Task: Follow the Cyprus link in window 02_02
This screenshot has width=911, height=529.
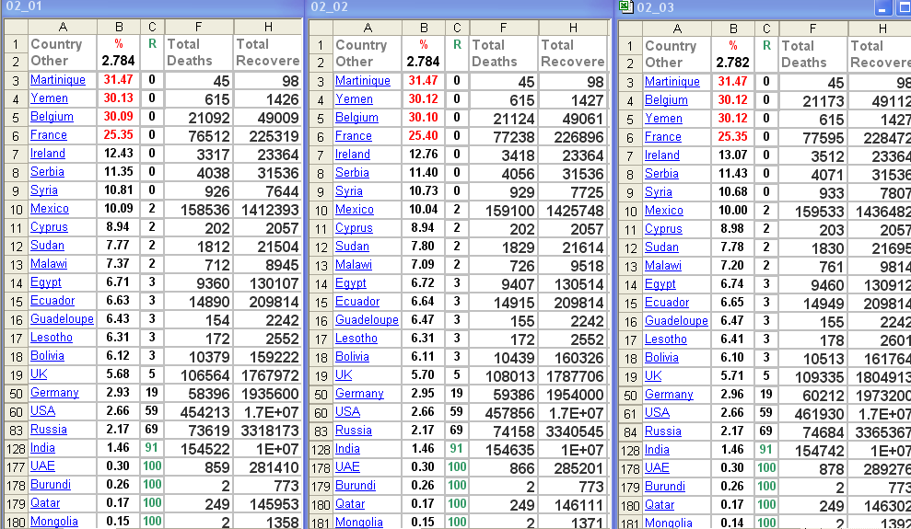Action: click(354, 228)
